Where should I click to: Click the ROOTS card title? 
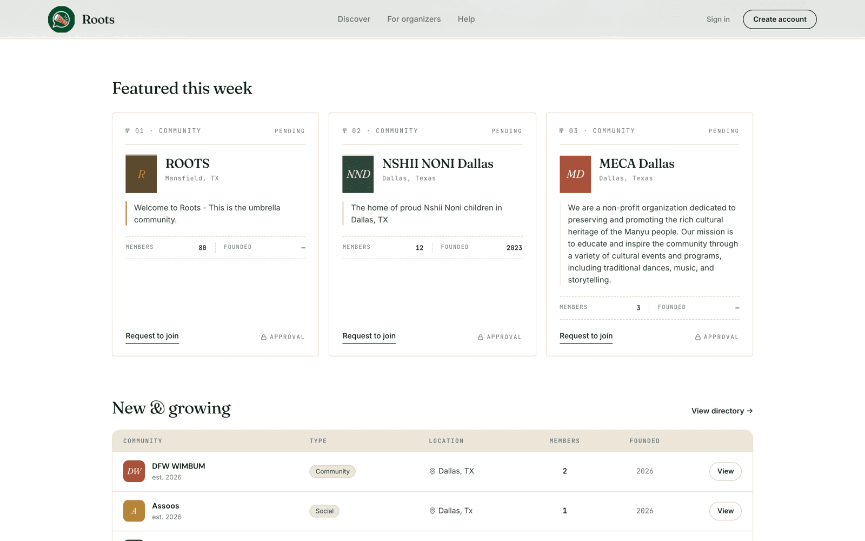point(188,163)
